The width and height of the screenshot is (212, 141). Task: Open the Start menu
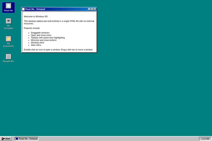6,139
